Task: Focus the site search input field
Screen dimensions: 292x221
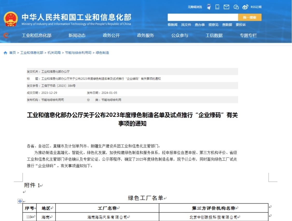Action: point(203,17)
